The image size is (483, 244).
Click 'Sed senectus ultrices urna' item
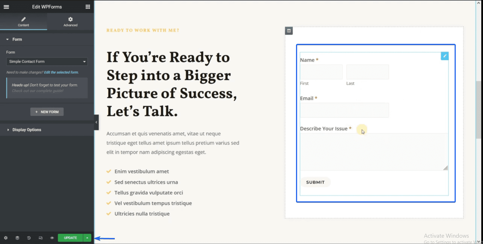pyautogui.click(x=146, y=182)
